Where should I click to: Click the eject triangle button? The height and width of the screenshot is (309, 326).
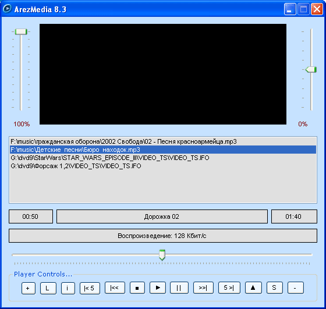253,288
